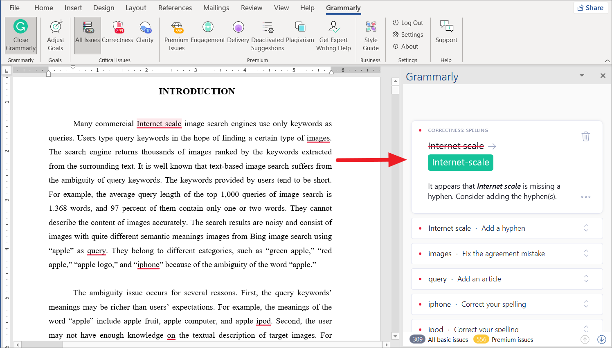Accept the Internet-scale correction
Viewport: 612px width, 348px height.
pyautogui.click(x=460, y=162)
